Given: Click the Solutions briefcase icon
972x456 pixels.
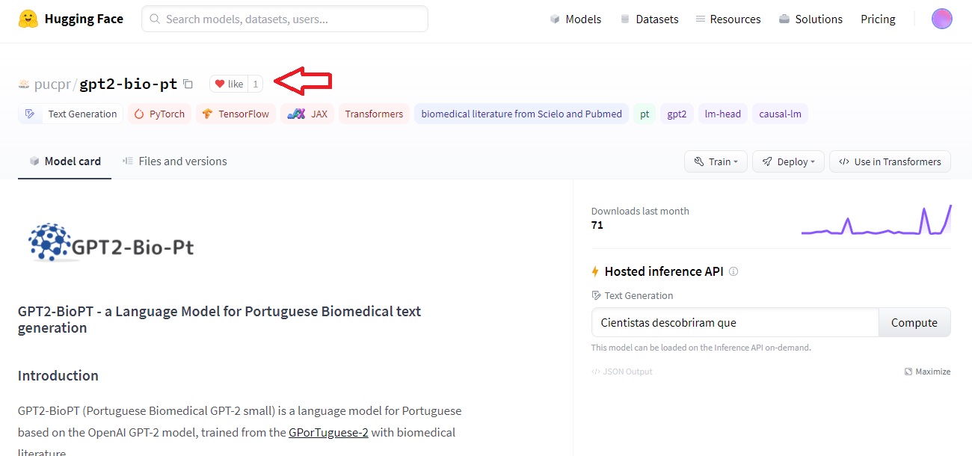Looking at the screenshot, I should [784, 19].
